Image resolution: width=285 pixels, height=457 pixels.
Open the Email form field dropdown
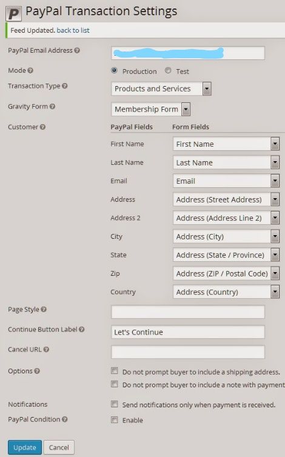226,181
